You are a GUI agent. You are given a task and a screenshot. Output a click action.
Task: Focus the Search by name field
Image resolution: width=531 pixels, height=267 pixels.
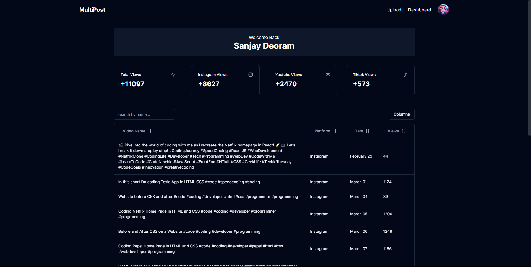click(144, 114)
